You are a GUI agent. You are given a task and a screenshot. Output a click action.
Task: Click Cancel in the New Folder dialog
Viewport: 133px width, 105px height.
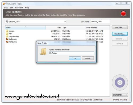pos(88,58)
